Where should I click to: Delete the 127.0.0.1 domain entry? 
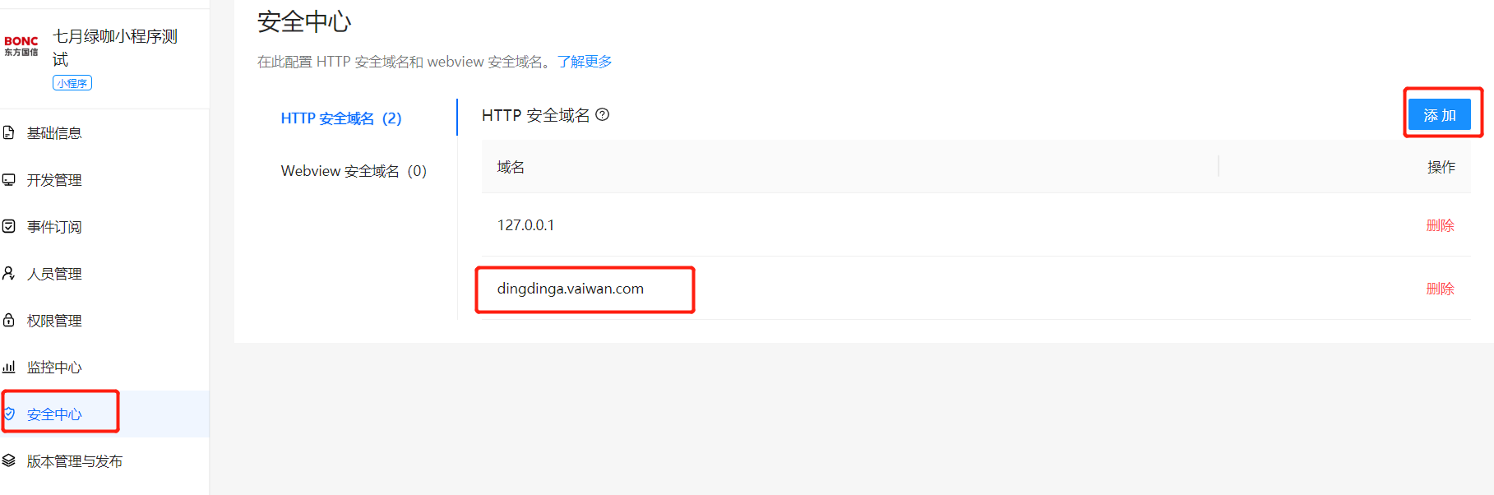1440,225
